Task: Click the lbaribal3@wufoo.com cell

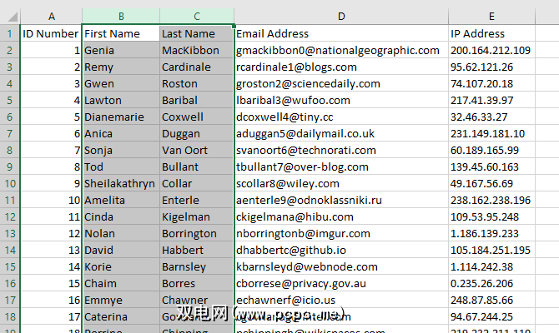Action: [341, 101]
